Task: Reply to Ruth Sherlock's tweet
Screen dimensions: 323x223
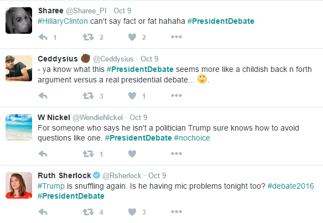Action: (x=43, y=212)
